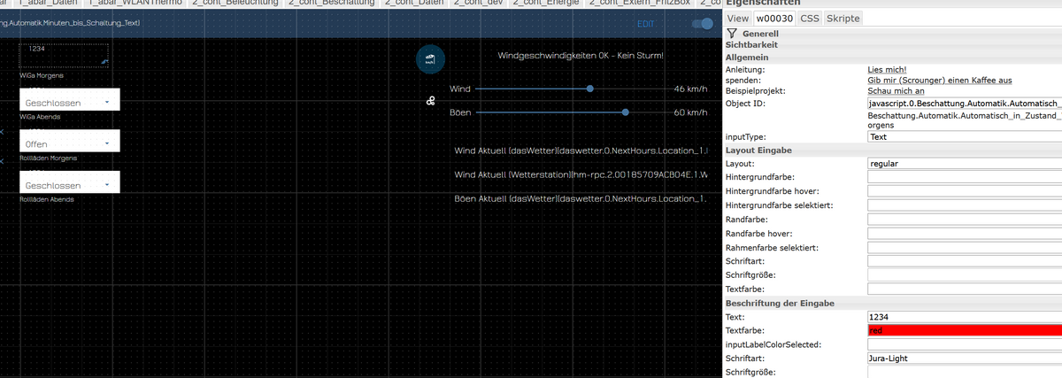Collapse the Allgemein section header
Screen dimensions: 1062x378
point(893,57)
